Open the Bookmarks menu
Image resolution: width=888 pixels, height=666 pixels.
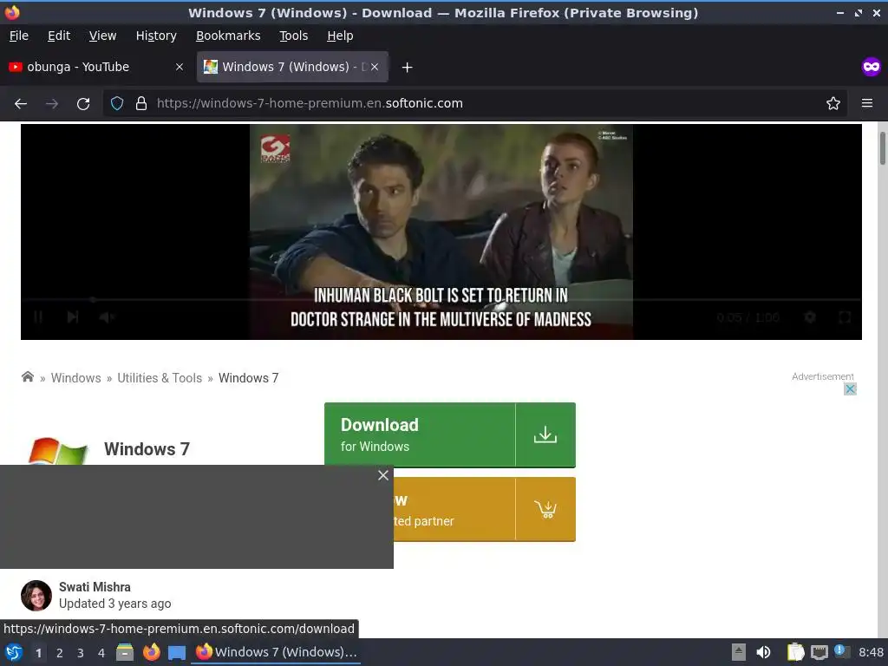coord(228,36)
